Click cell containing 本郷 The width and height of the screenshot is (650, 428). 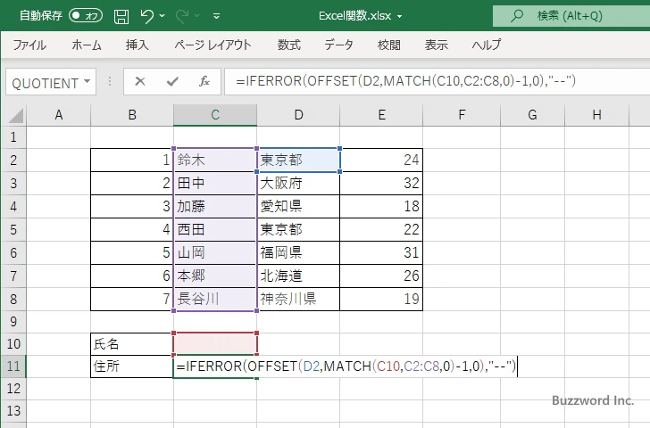[x=215, y=276]
